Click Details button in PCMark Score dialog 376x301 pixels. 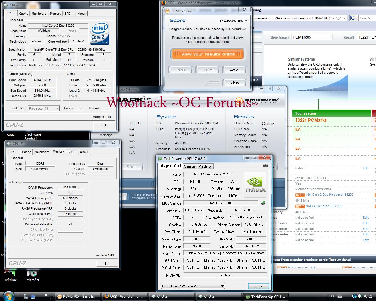point(181,70)
